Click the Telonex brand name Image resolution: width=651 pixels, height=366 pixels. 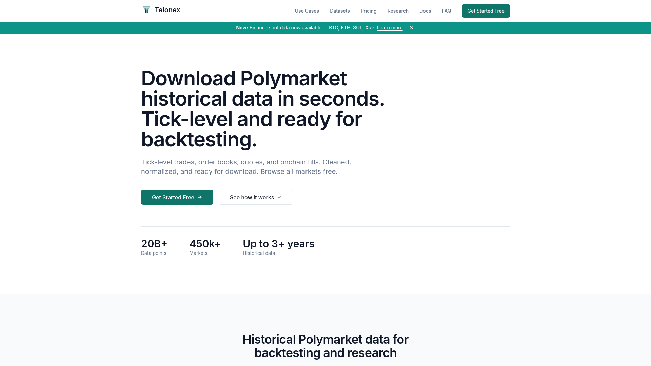(167, 10)
